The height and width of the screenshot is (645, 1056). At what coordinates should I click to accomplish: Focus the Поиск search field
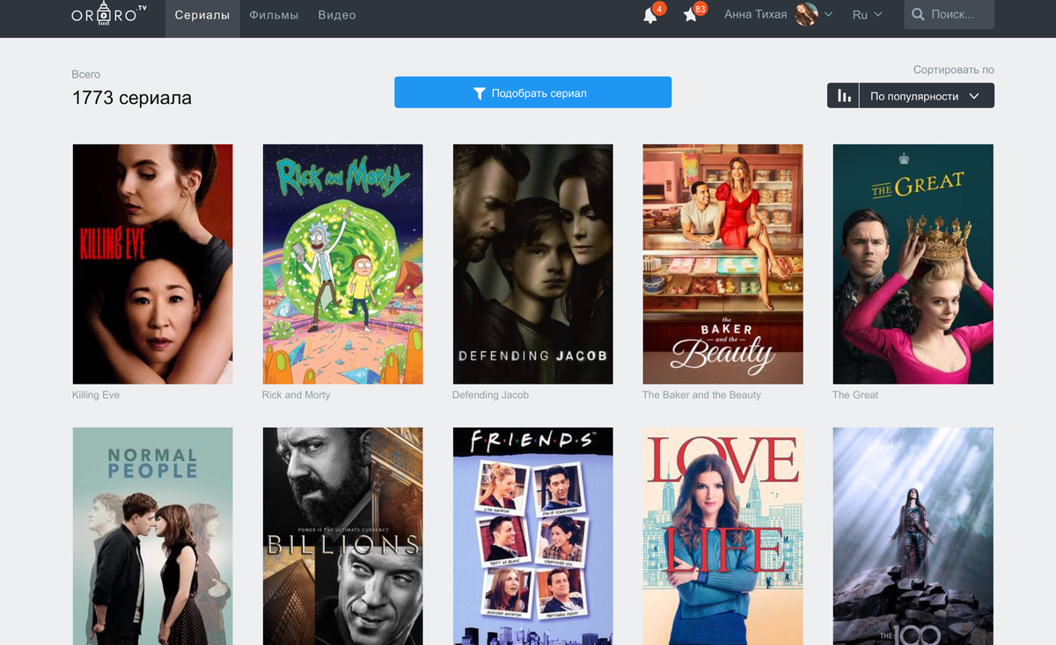[x=950, y=14]
